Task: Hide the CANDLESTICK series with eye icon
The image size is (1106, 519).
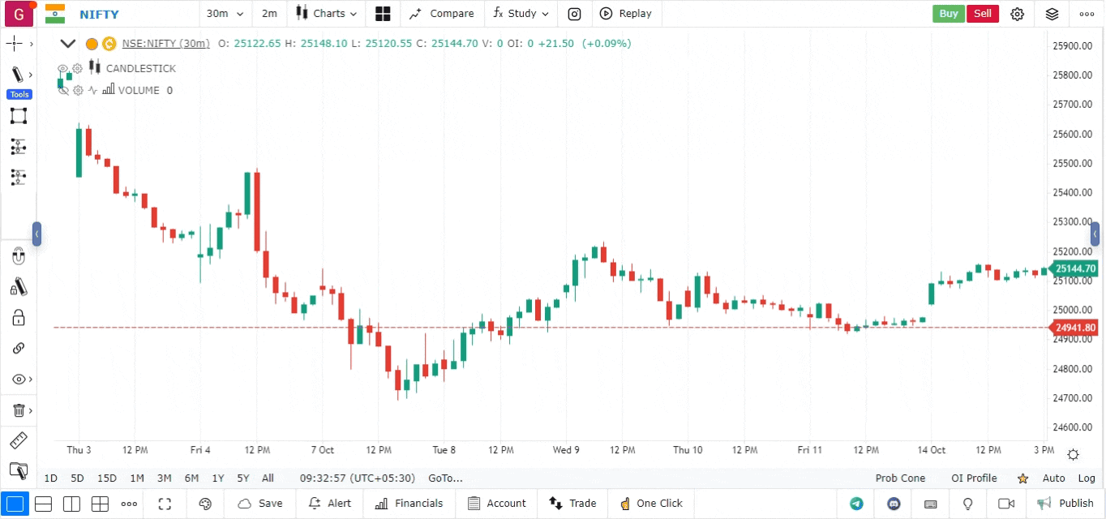Action: 62,69
